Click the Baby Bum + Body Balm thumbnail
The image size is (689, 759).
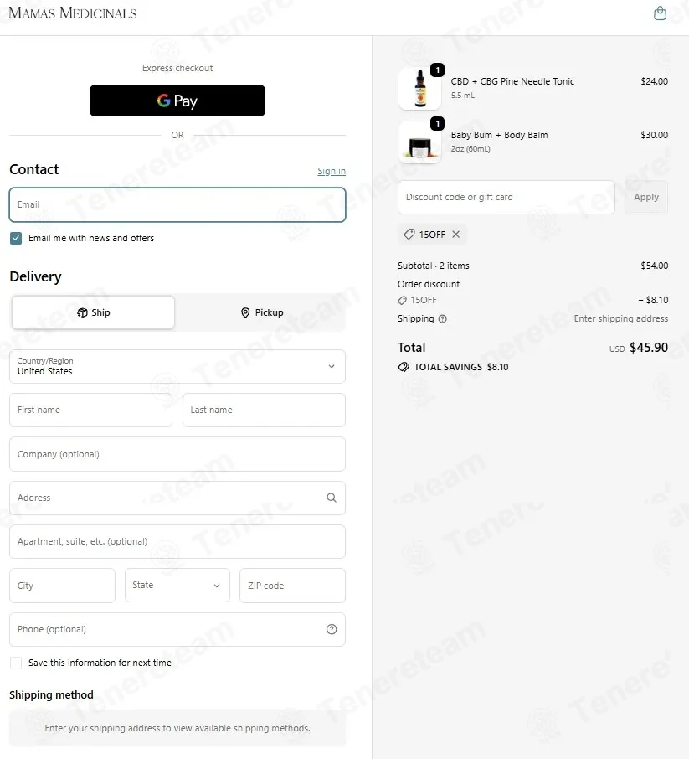[419, 142]
